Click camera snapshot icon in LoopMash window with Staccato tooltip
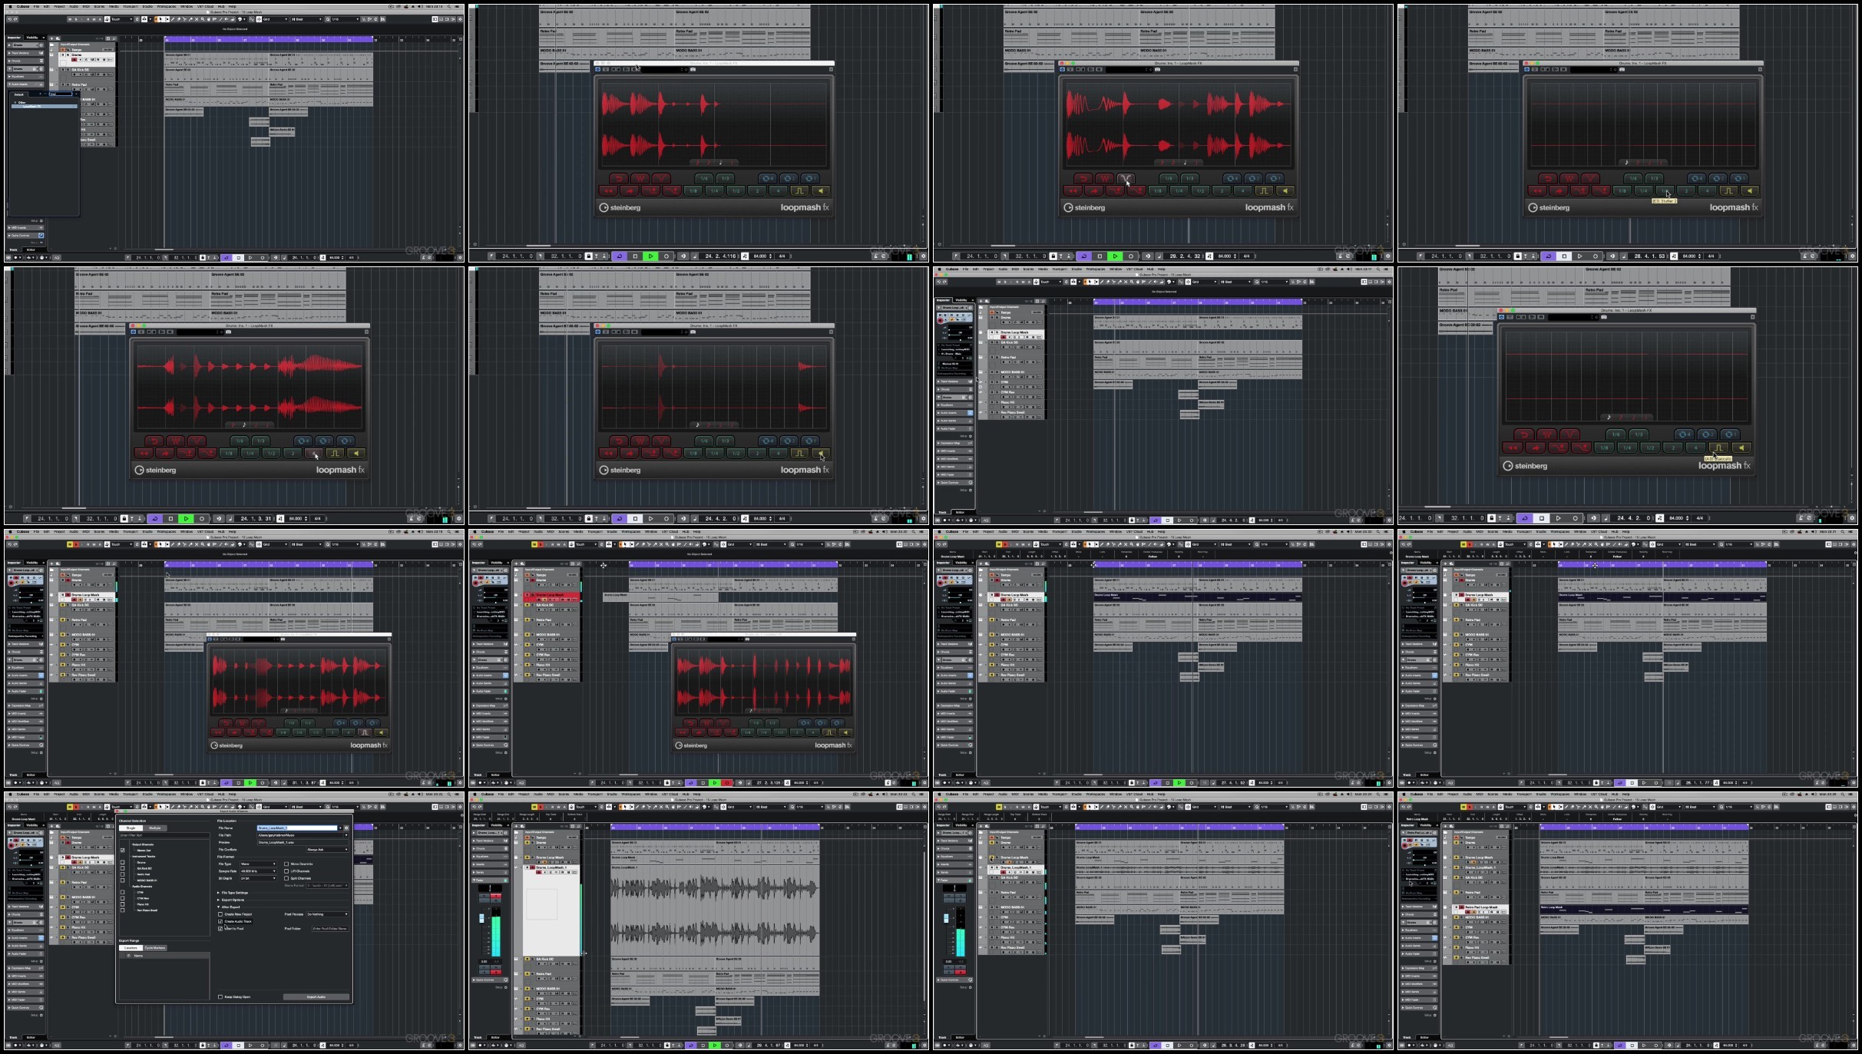Image resolution: width=1862 pixels, height=1054 pixels. tap(1604, 317)
